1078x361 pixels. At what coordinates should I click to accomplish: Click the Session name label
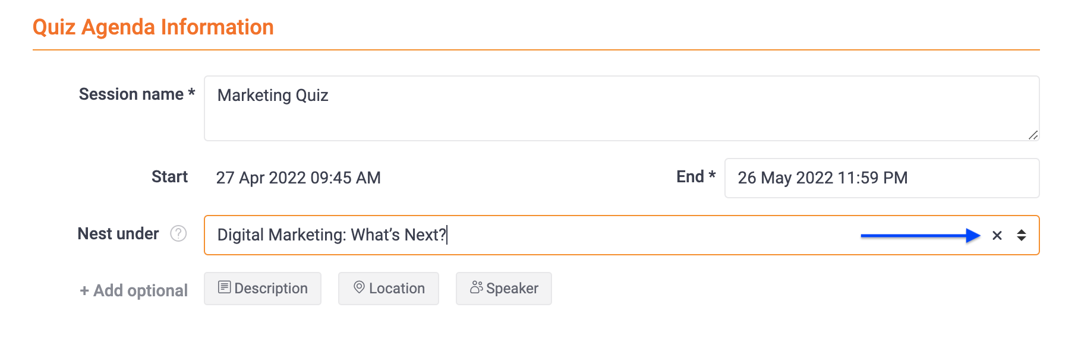click(x=137, y=94)
